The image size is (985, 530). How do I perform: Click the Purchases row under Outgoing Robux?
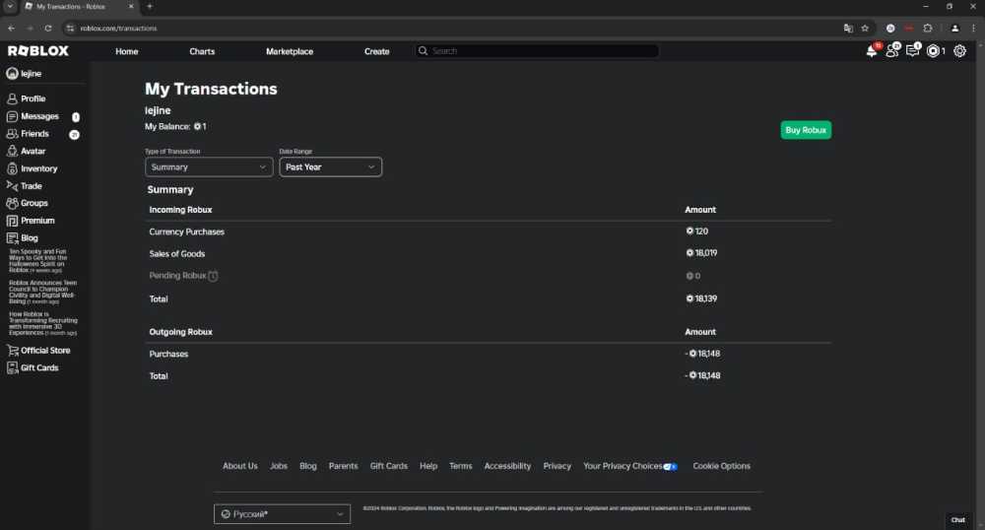tap(168, 355)
